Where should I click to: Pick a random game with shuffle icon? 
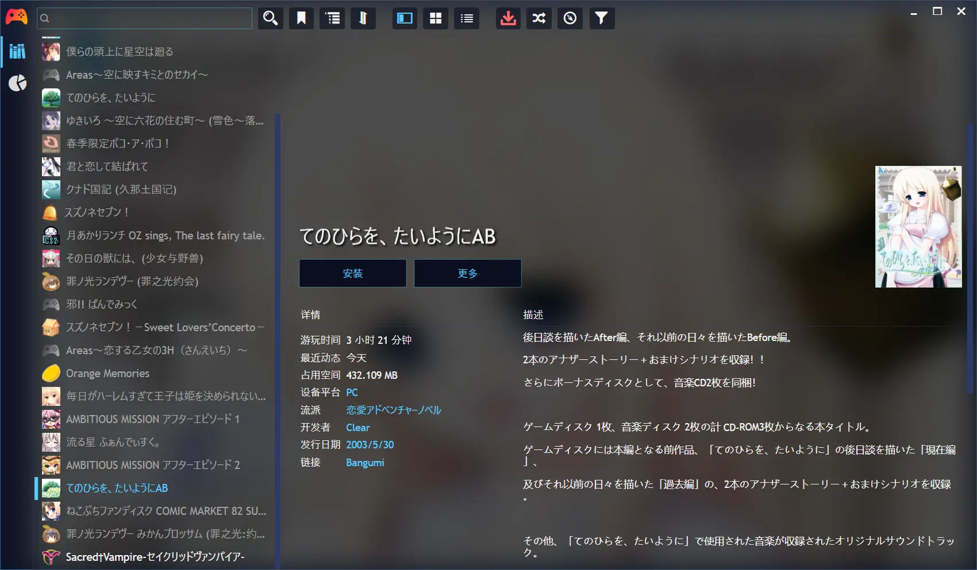[x=539, y=18]
